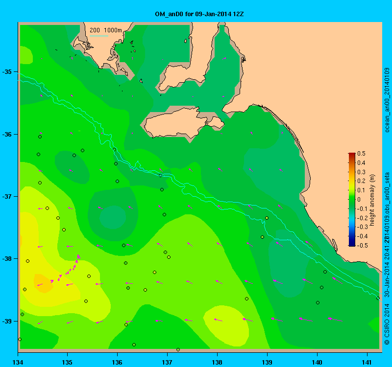This screenshot has width=392, height=367.
Task: Select the 0.5 value on the colorbar
Action: (361, 154)
